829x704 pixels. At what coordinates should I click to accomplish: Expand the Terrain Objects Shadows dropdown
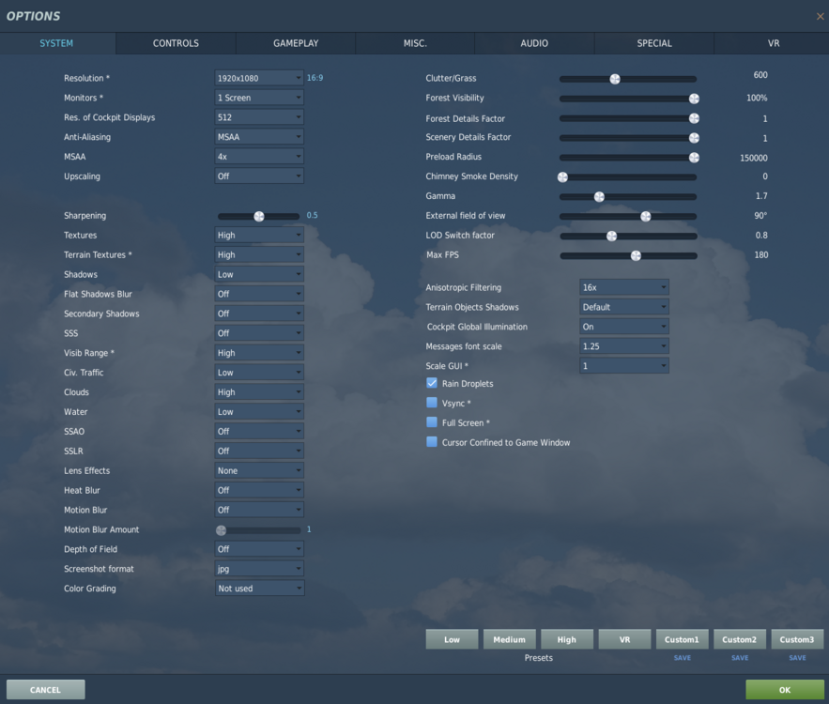click(x=624, y=307)
